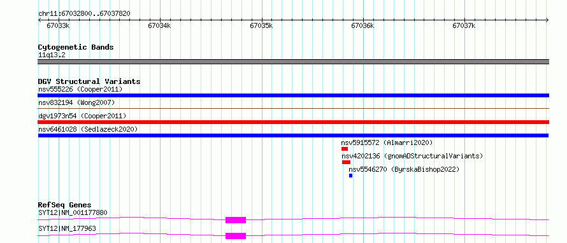Click the SYT12|NM_177963 exon block
Viewport: 567px width, 243px height.
[236, 236]
